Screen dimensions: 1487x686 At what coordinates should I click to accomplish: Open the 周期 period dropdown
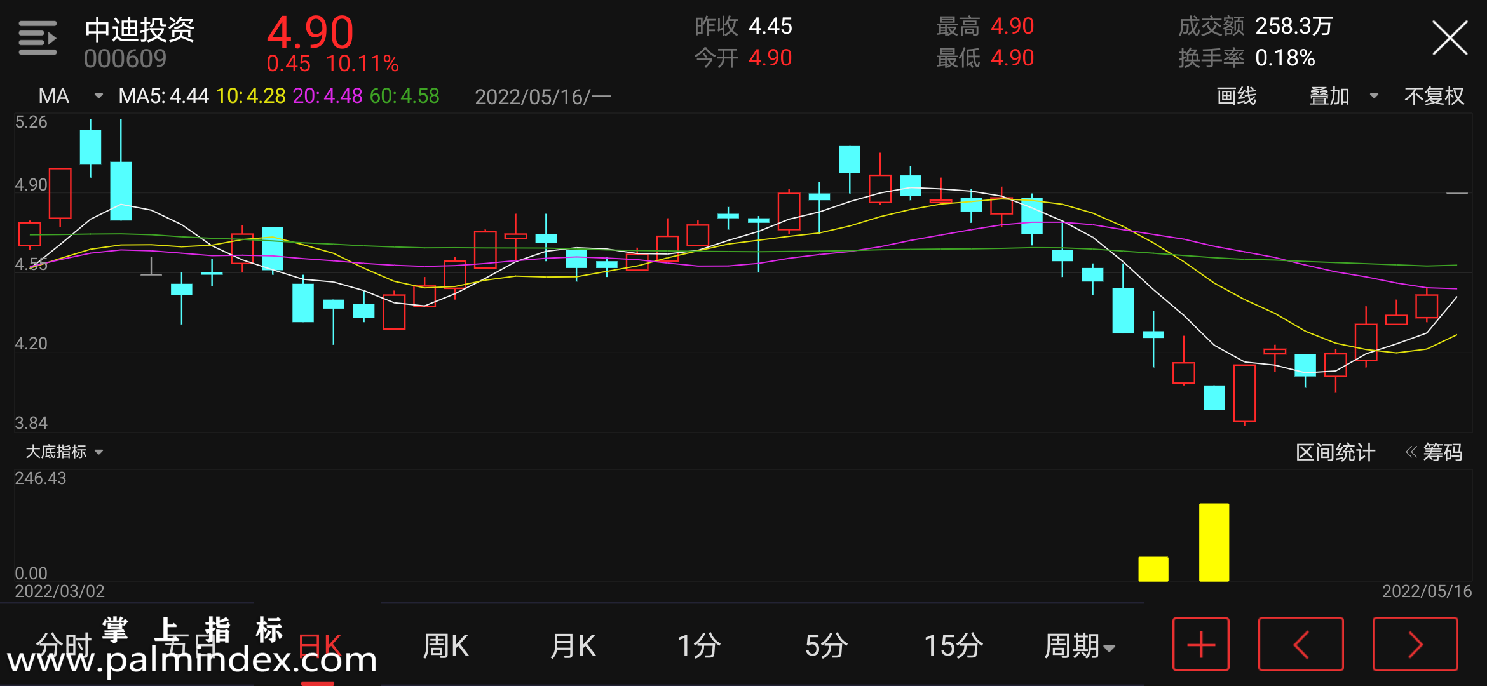coord(1079,646)
